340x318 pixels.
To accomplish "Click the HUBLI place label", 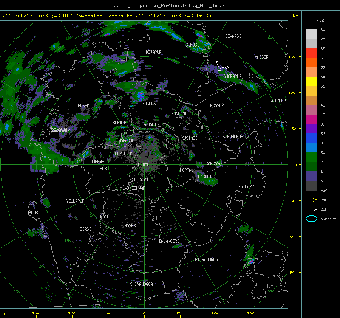I will pyautogui.click(x=105, y=169).
